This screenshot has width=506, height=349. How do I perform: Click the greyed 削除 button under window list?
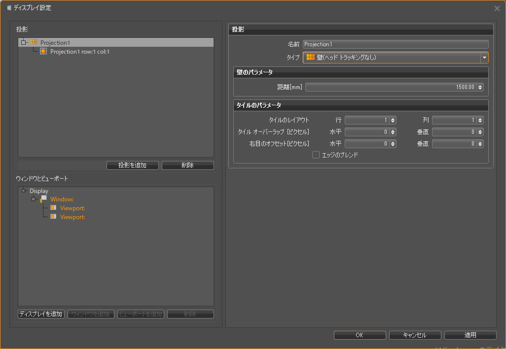click(x=190, y=314)
